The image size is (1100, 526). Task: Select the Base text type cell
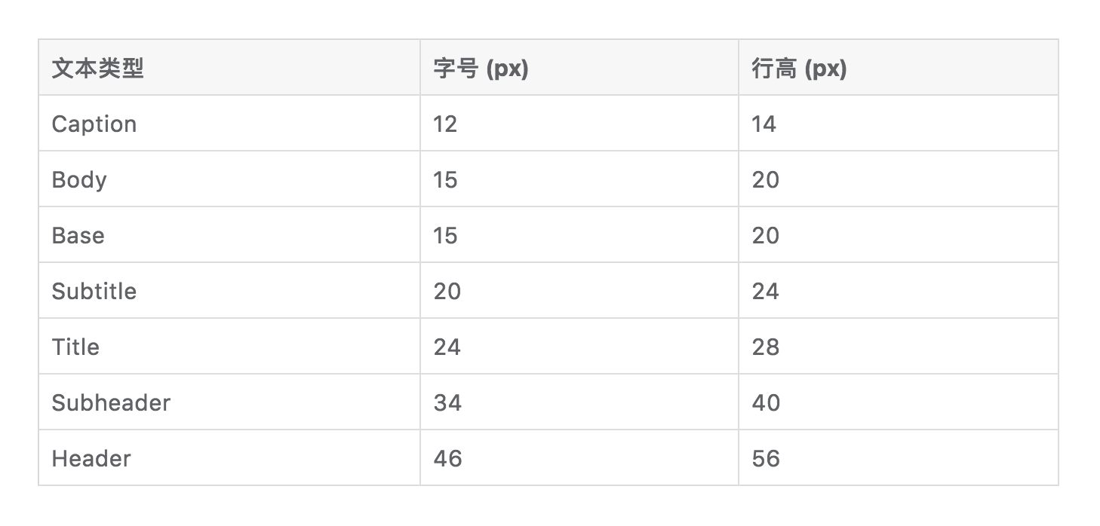[x=78, y=236]
